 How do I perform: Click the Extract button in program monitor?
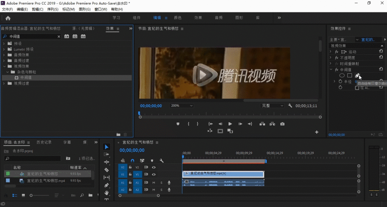click(272, 124)
